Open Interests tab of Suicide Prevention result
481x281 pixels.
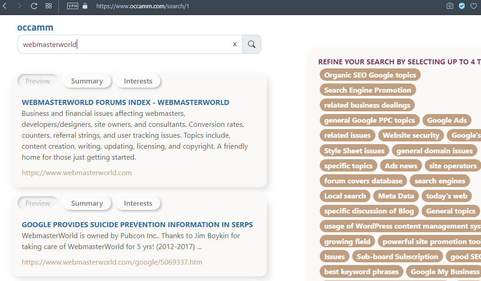(x=138, y=203)
